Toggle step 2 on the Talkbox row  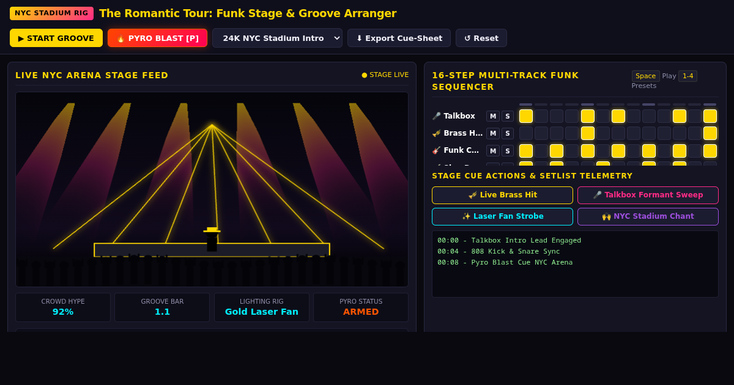click(x=541, y=116)
